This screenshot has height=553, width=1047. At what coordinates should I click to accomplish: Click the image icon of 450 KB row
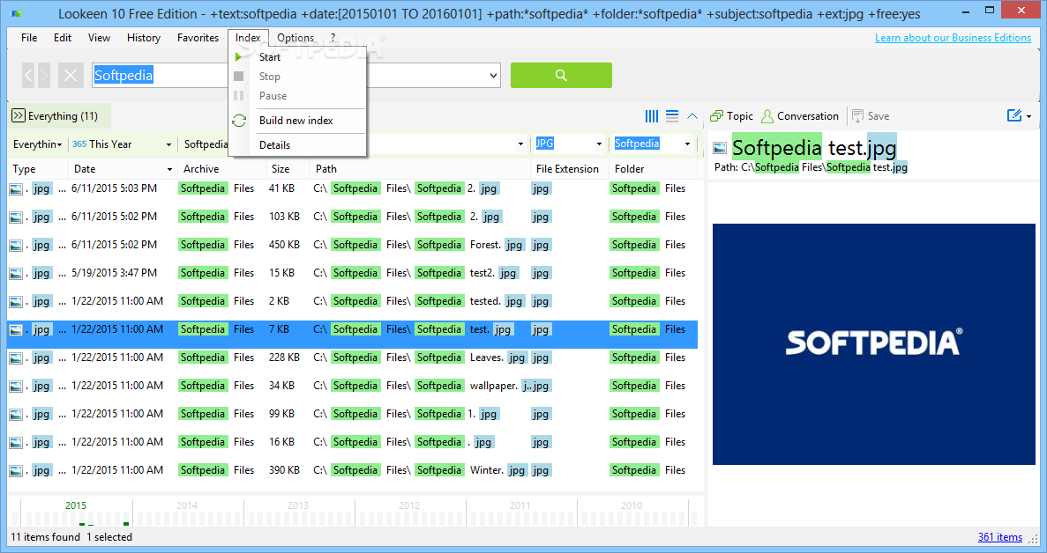tap(16, 245)
